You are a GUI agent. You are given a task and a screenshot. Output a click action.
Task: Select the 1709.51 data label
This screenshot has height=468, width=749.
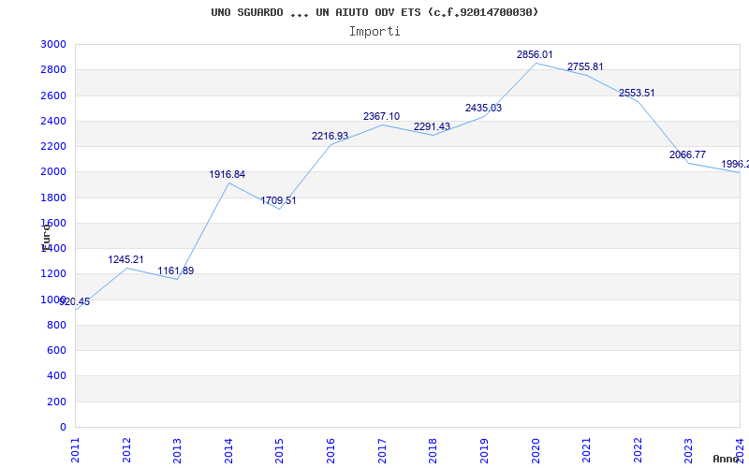click(x=278, y=200)
